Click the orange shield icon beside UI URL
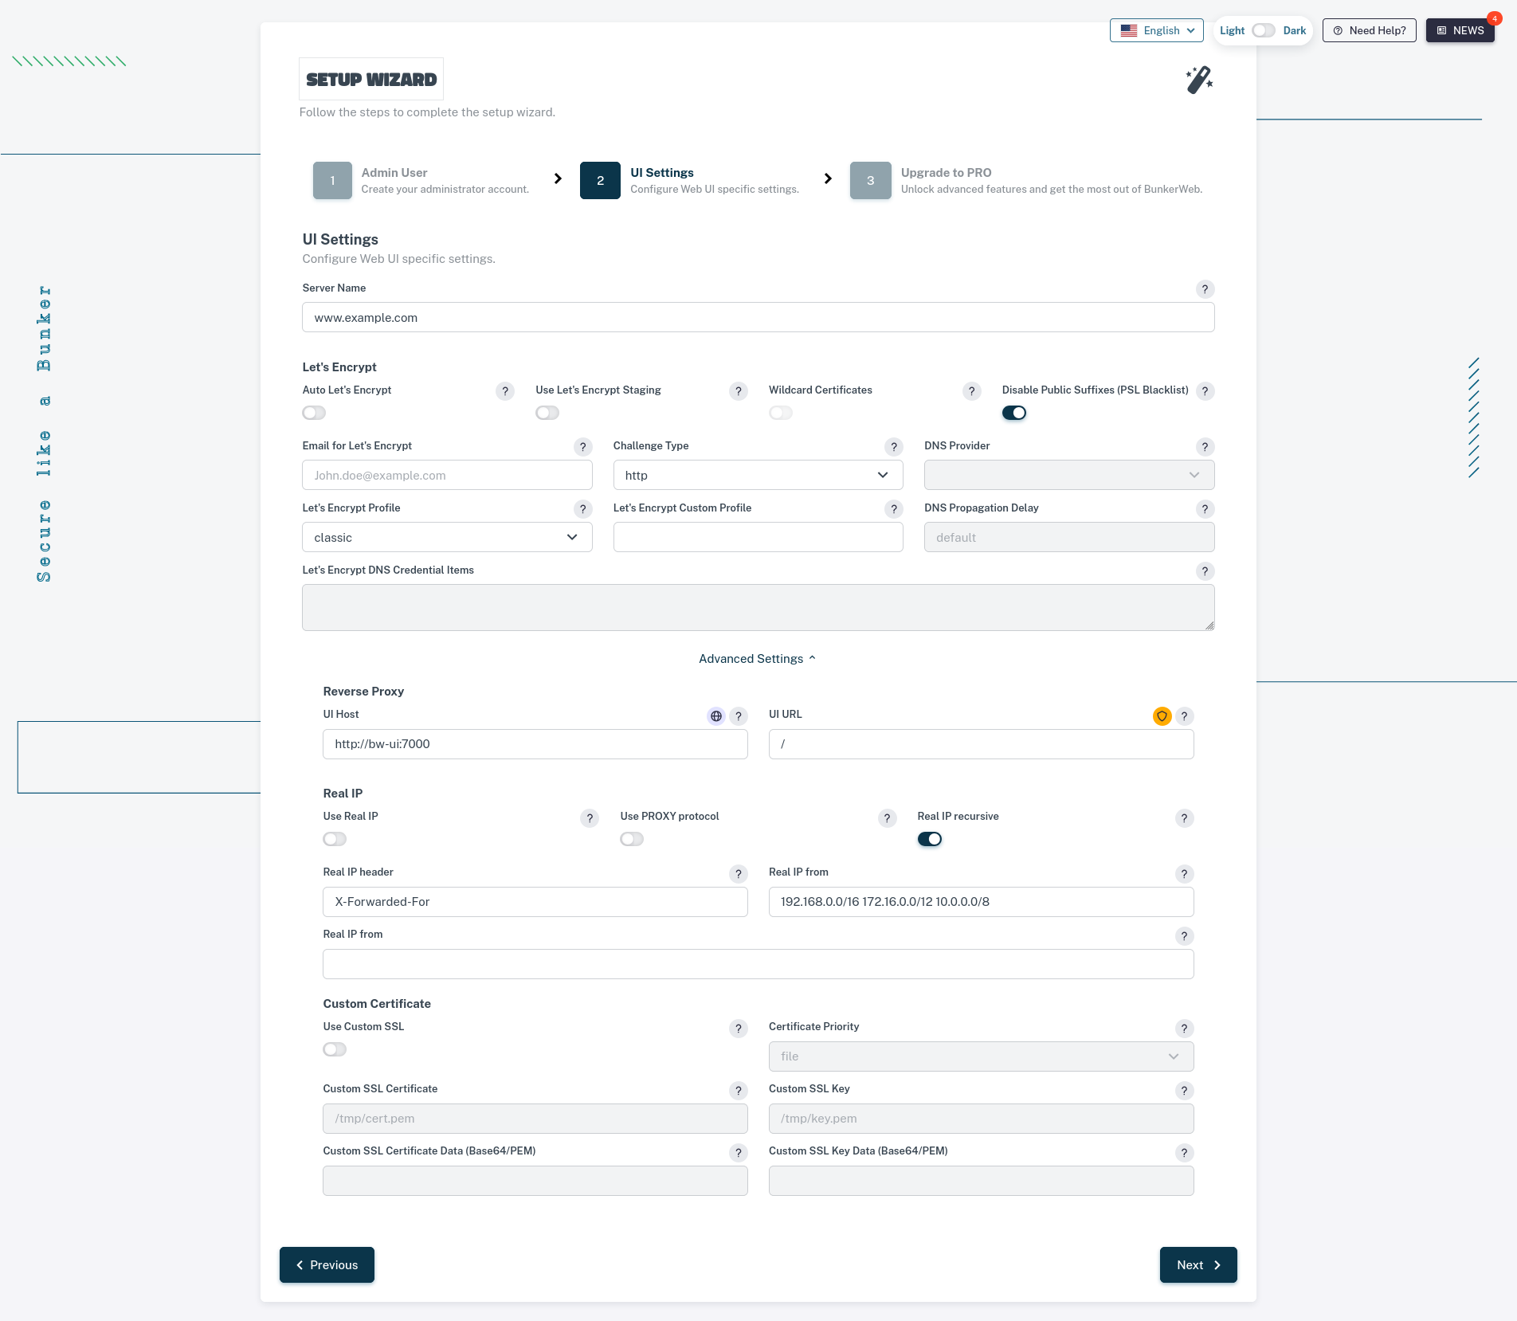Viewport: 1517px width, 1321px height. (1162, 716)
